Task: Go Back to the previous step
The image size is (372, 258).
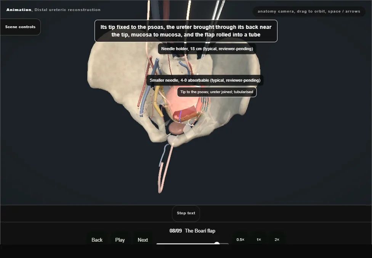Action: click(97, 240)
